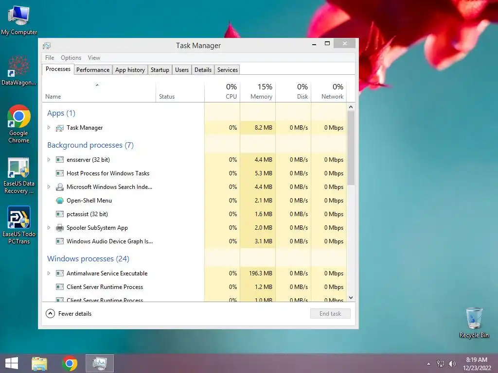Click the End task button
The height and width of the screenshot is (373, 498).
click(330, 314)
